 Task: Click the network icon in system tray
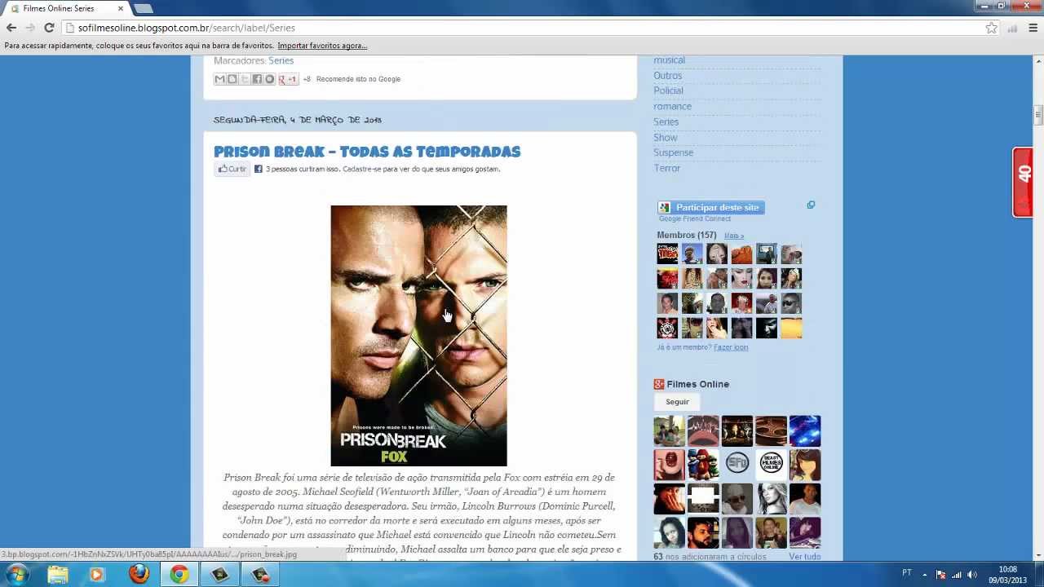point(957,575)
